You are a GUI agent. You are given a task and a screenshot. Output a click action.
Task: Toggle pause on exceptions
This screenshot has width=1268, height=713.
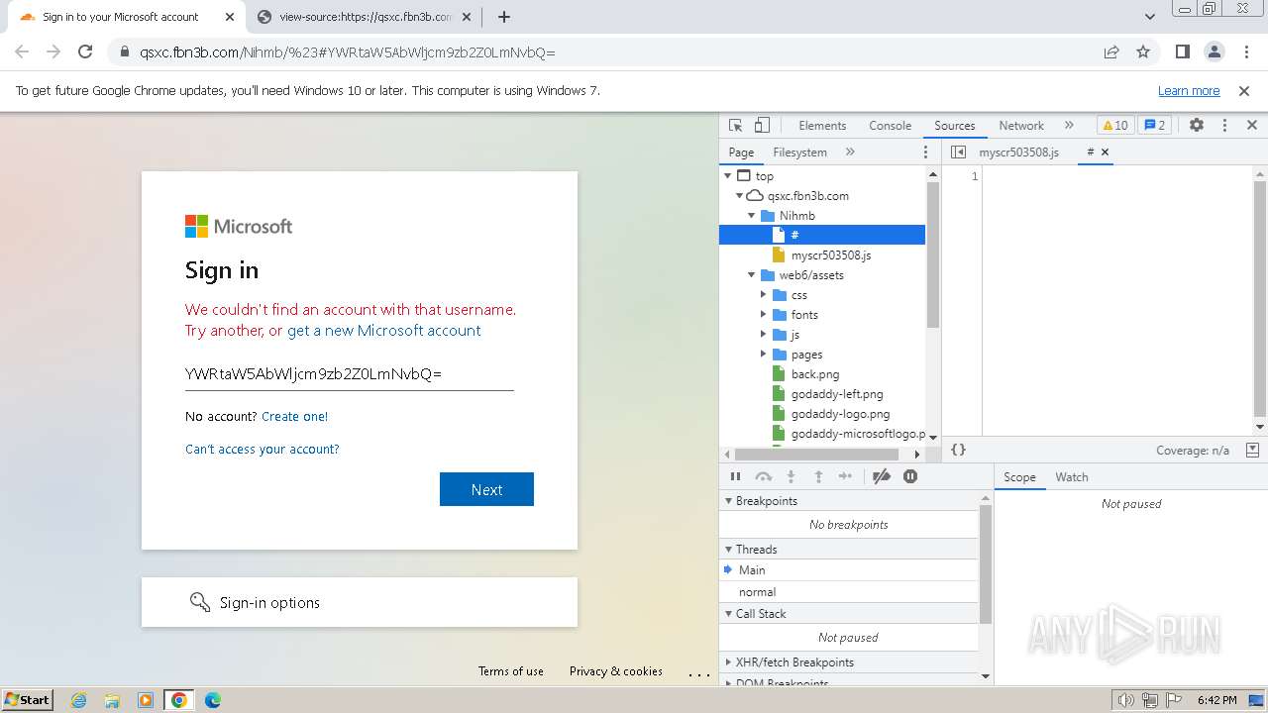point(910,477)
